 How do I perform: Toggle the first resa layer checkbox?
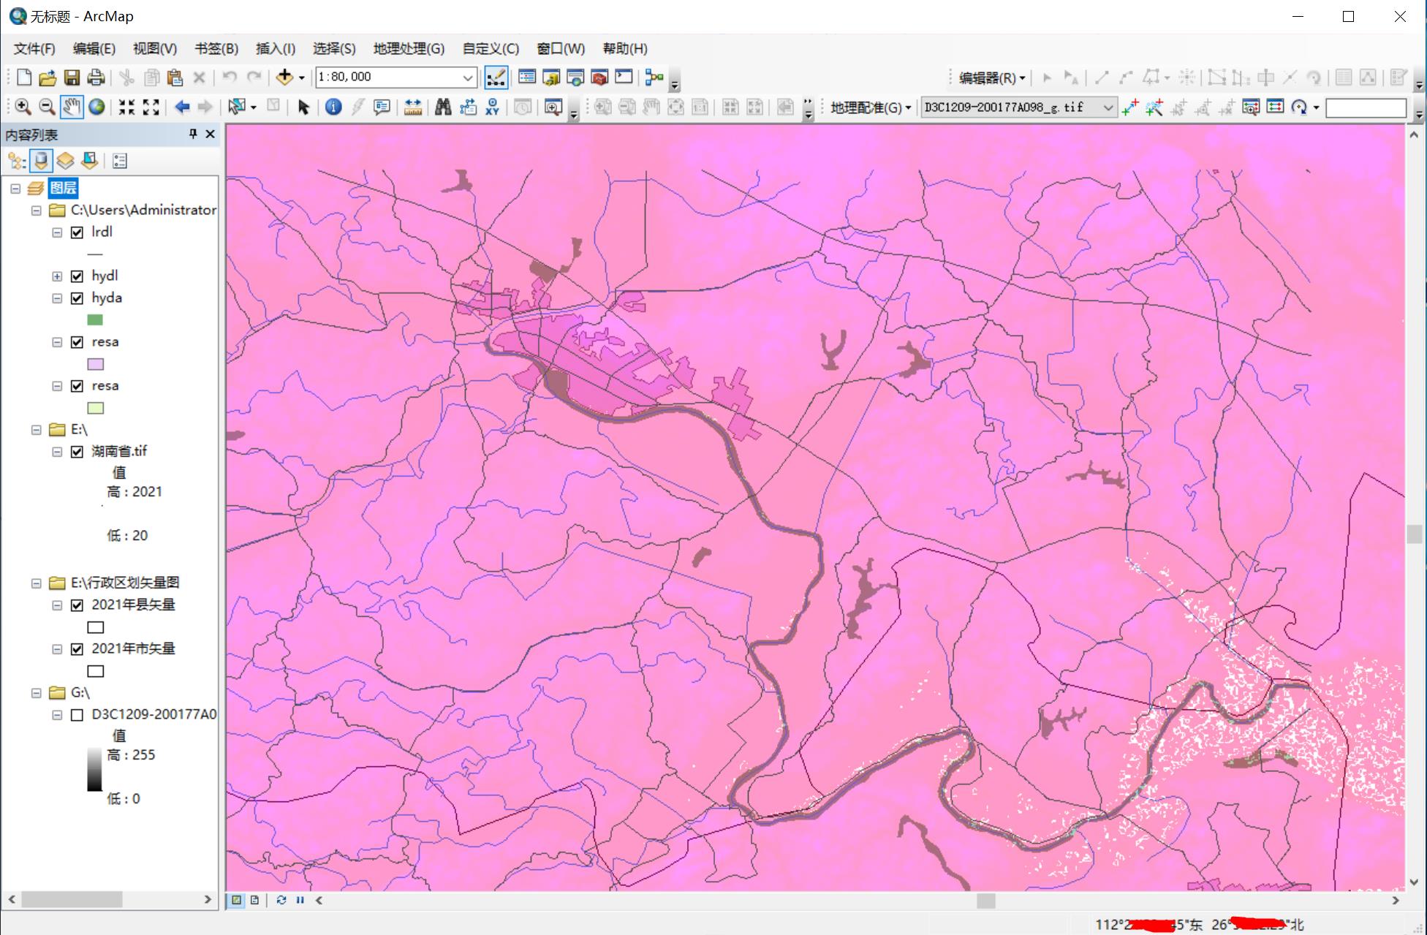tap(77, 342)
